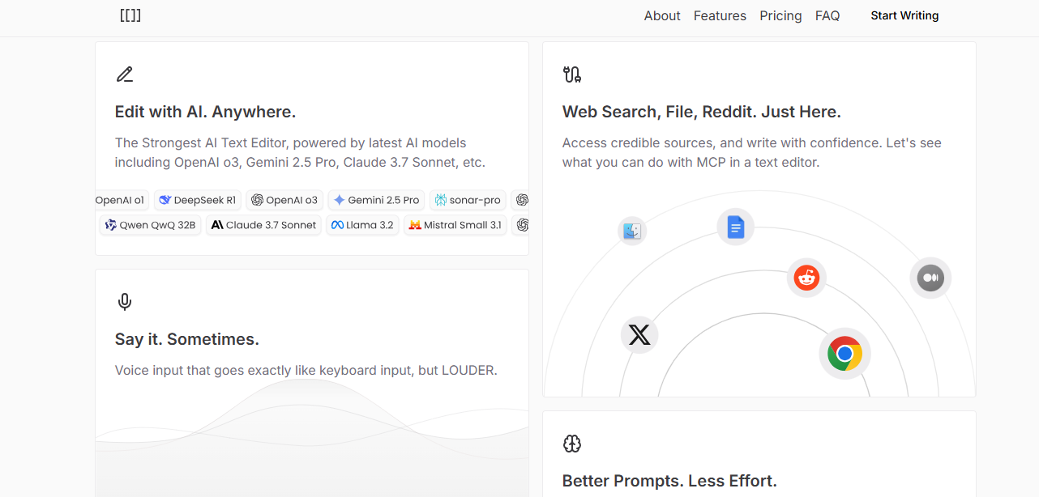
Task: Click the bracket logo in header
Action: pyautogui.click(x=130, y=15)
